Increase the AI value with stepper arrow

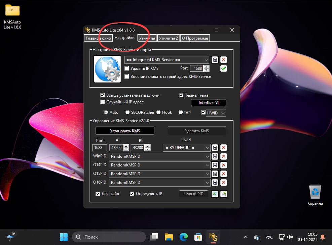126,146
